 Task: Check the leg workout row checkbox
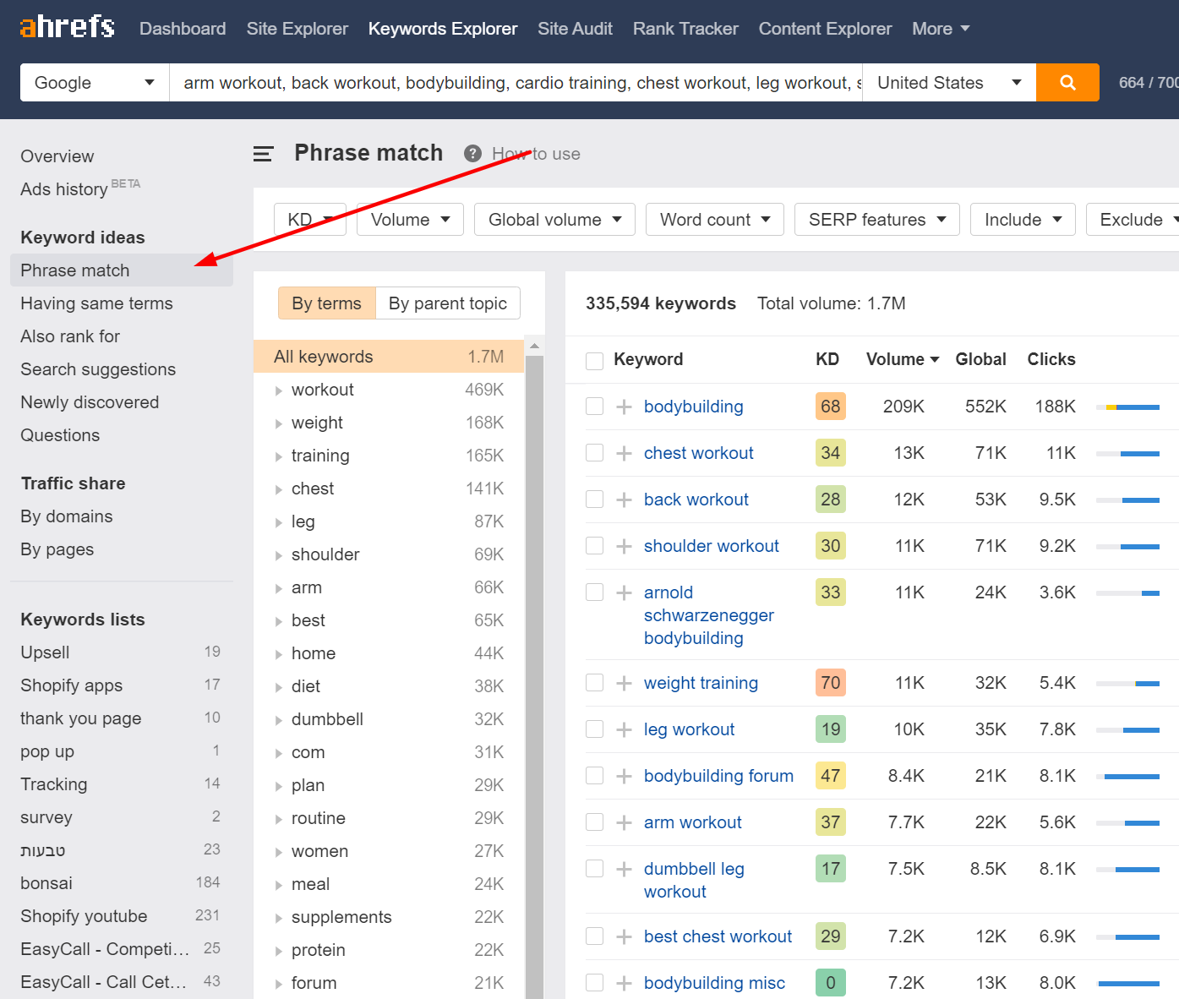coord(595,729)
